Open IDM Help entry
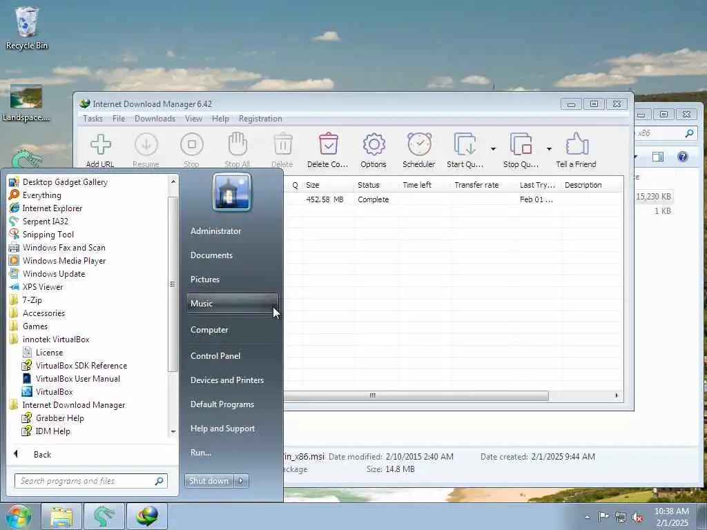The width and height of the screenshot is (707, 530). [88, 431]
